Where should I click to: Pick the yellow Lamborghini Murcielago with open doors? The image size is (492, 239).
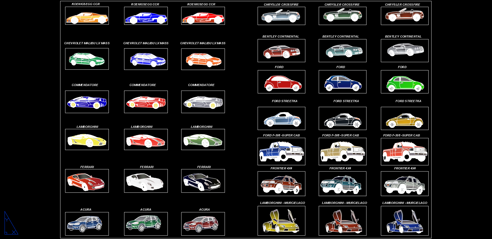click(281, 221)
